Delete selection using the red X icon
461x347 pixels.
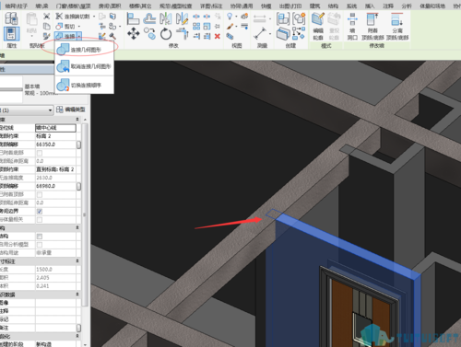click(x=218, y=36)
